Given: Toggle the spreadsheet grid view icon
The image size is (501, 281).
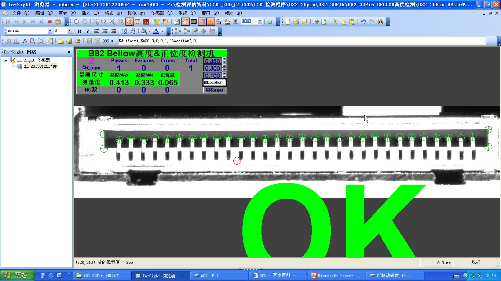Looking at the screenshot, I should click(x=202, y=22).
